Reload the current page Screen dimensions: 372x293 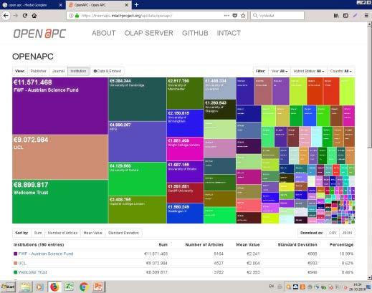click(x=25, y=16)
